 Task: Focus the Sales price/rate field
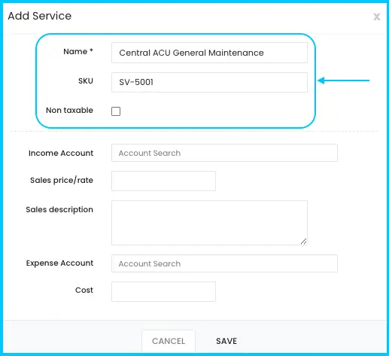pyautogui.click(x=163, y=181)
